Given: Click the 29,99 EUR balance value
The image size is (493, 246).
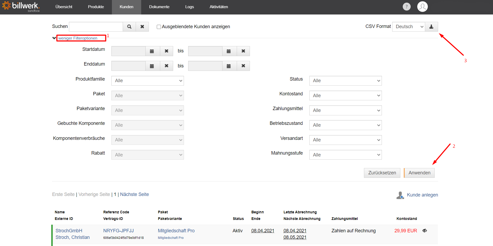Looking at the screenshot, I should coord(406,231).
